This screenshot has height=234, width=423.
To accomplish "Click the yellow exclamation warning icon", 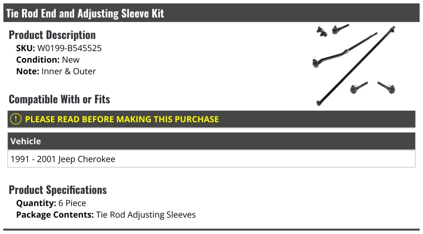I will tap(16, 119).
